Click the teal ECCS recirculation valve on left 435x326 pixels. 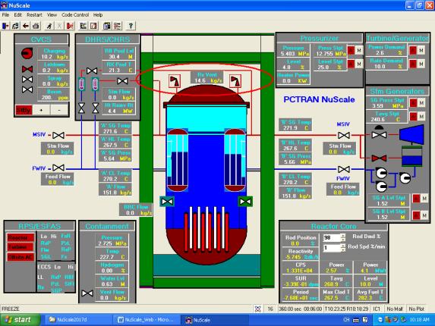coord(167,202)
